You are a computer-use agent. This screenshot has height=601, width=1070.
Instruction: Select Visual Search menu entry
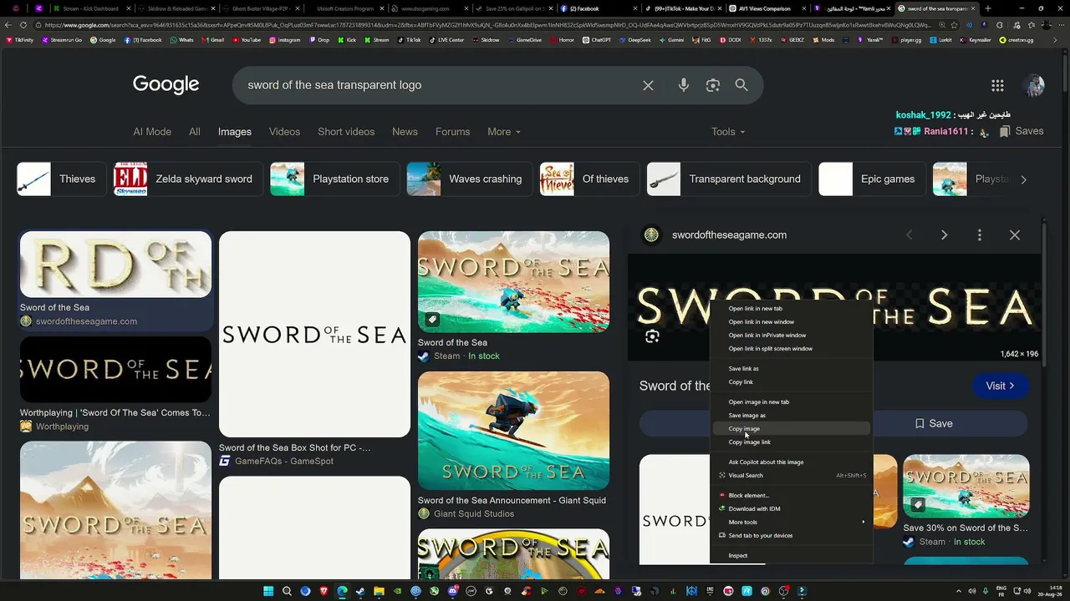pyautogui.click(x=791, y=475)
